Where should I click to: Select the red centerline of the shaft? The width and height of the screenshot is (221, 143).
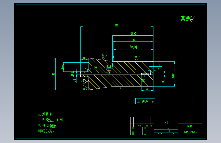(118, 74)
